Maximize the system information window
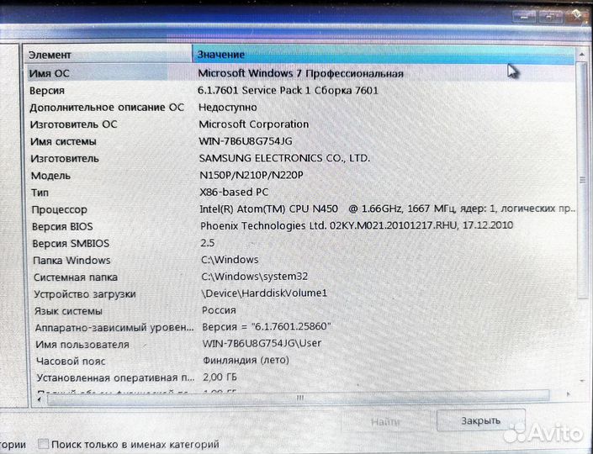Image resolution: width=593 pixels, height=454 pixels. click(x=549, y=16)
